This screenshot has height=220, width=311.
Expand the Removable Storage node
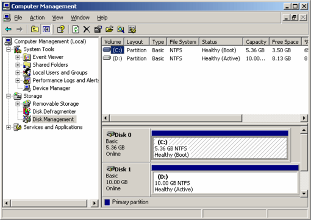[x=18, y=104]
